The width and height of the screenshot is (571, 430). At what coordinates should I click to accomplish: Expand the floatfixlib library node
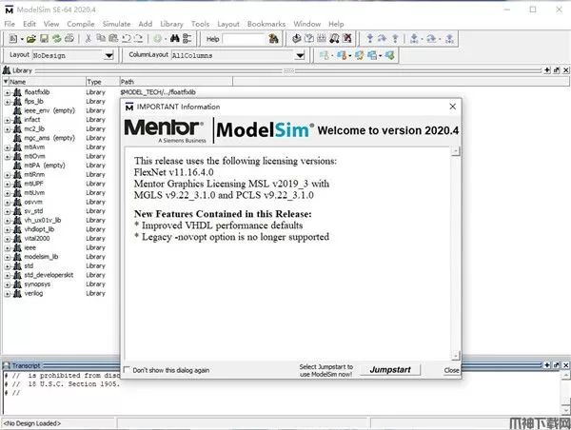(8, 92)
